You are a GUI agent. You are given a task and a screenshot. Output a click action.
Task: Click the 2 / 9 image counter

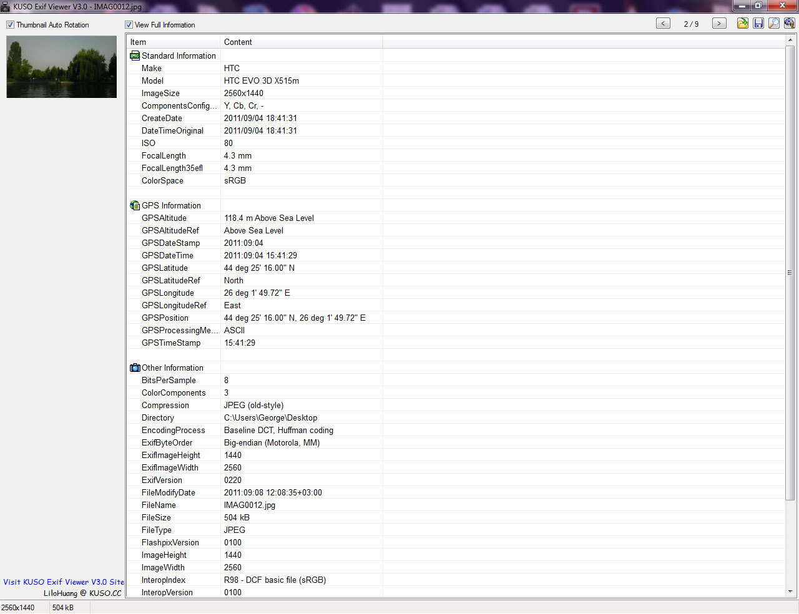click(x=691, y=24)
